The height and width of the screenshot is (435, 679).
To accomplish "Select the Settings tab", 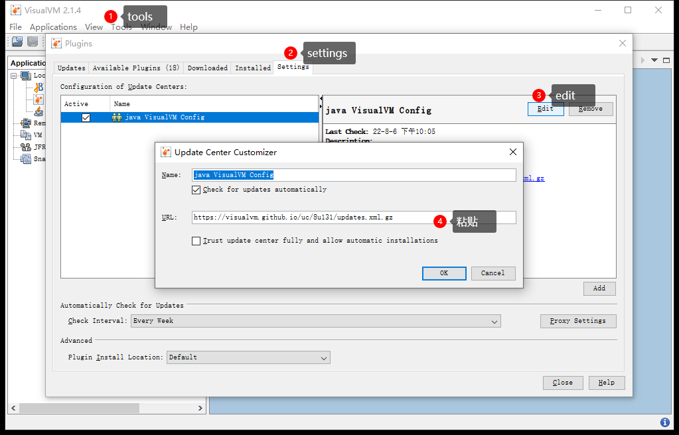I will pos(293,67).
